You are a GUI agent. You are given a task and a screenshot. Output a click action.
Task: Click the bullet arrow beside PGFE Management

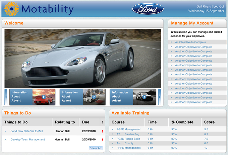pyautogui.click(x=113, y=129)
